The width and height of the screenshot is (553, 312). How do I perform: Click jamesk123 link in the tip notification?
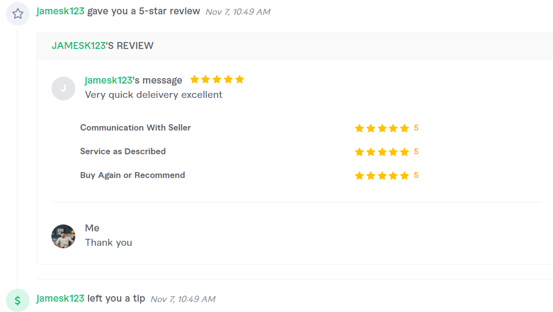click(x=60, y=299)
